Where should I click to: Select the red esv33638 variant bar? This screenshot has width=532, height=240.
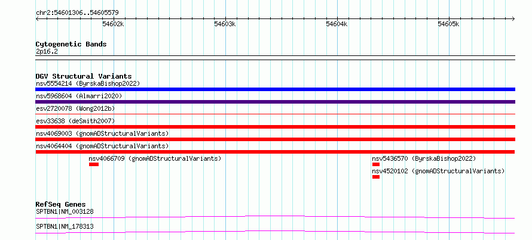[275, 127]
